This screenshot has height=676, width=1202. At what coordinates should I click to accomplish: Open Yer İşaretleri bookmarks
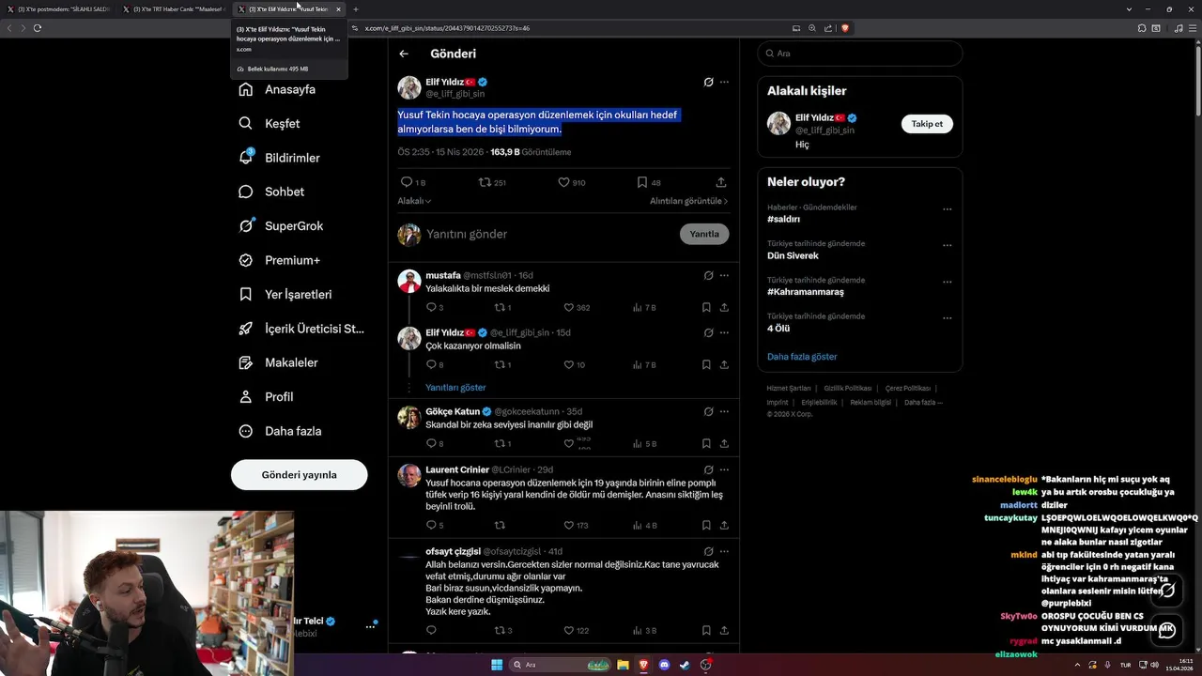click(x=285, y=294)
